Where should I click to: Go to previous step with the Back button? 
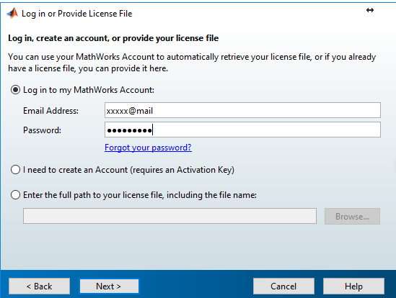[39, 286]
